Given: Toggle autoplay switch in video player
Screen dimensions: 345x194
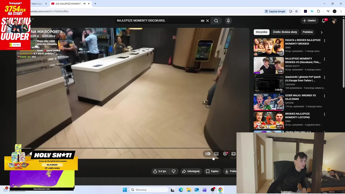Looking at the screenshot, I should pyautogui.click(x=208, y=154).
